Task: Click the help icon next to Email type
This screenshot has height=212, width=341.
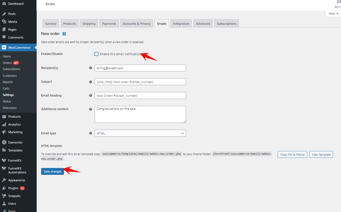Action: tap(90, 133)
